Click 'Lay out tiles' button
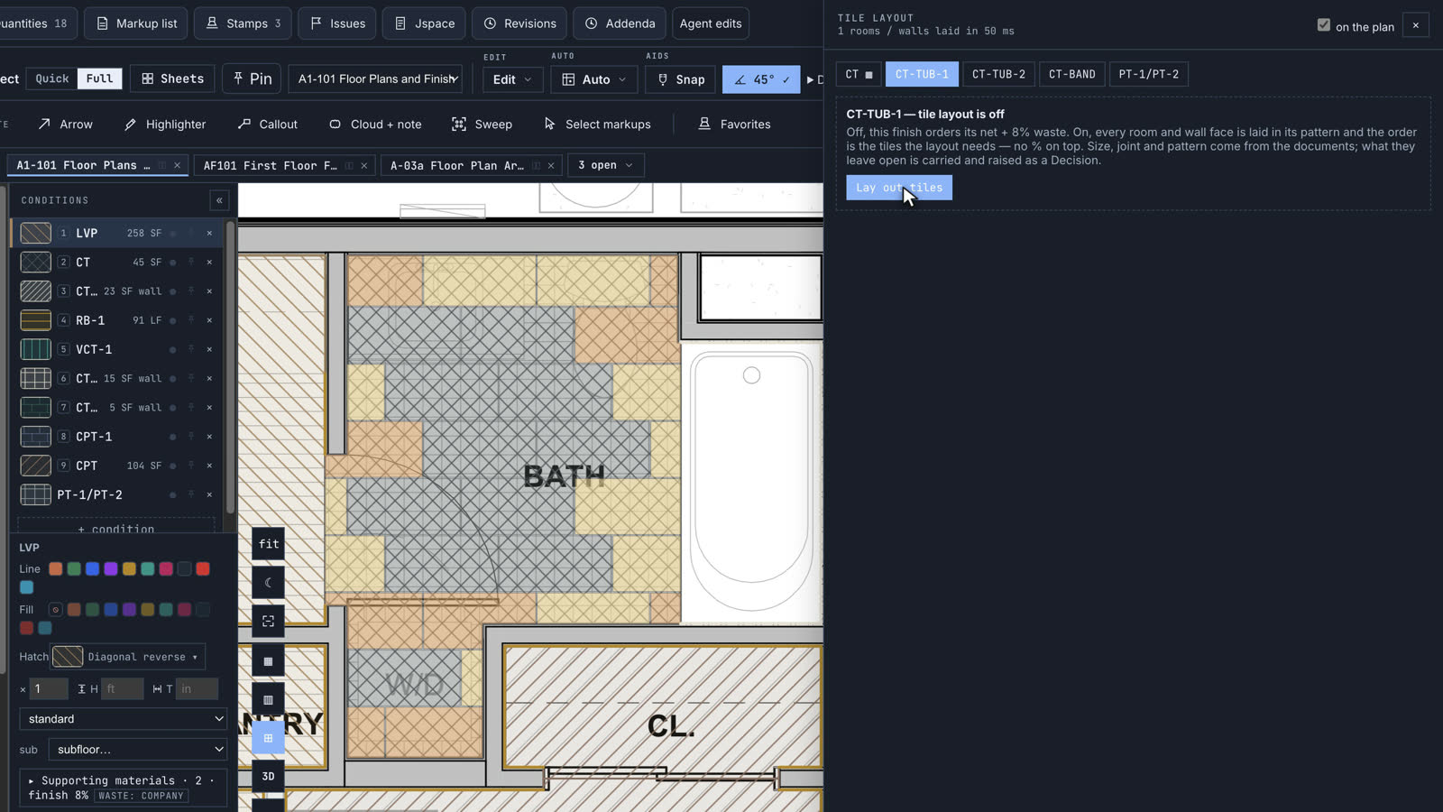The image size is (1443, 812). [x=899, y=188]
